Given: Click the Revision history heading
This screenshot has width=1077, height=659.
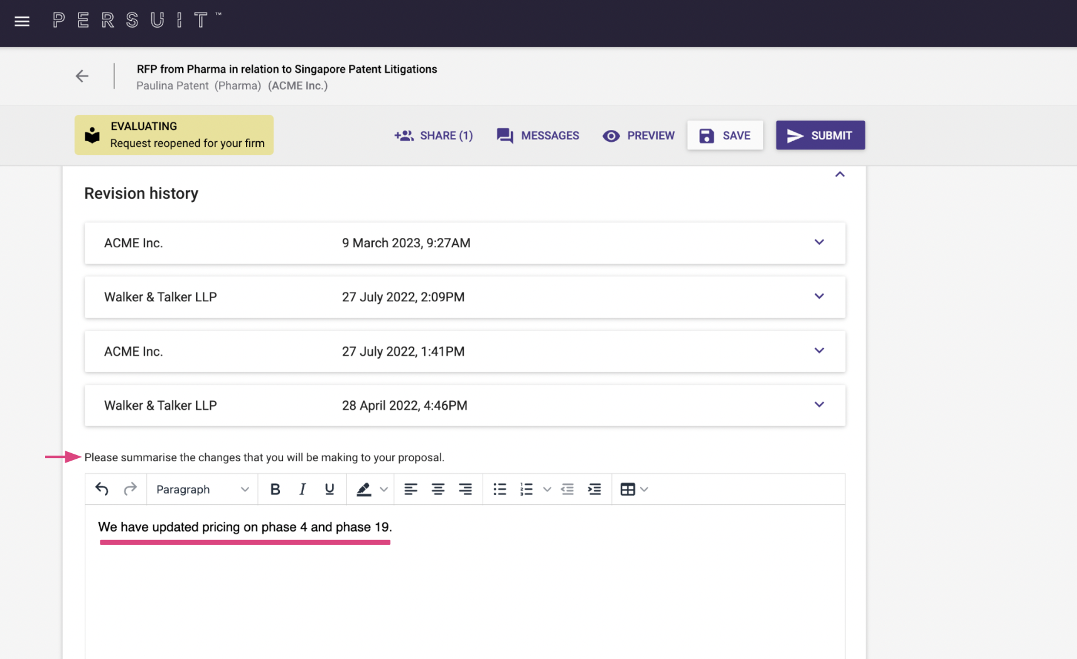Looking at the screenshot, I should [141, 193].
